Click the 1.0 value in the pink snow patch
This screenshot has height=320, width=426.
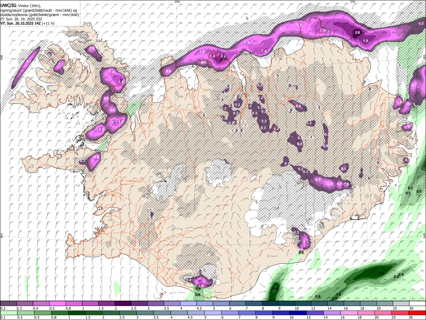pyautogui.click(x=112, y=72)
